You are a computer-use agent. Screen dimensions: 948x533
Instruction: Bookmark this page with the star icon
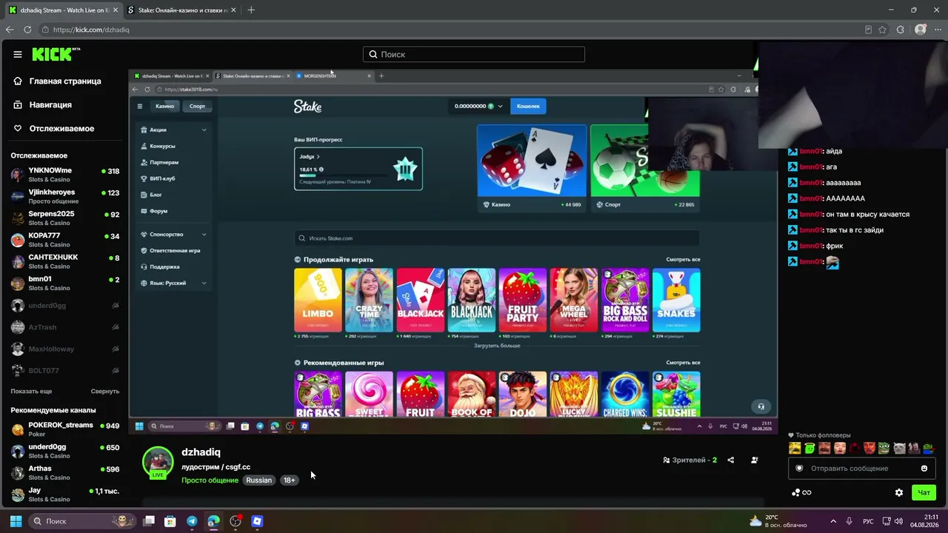coord(882,30)
